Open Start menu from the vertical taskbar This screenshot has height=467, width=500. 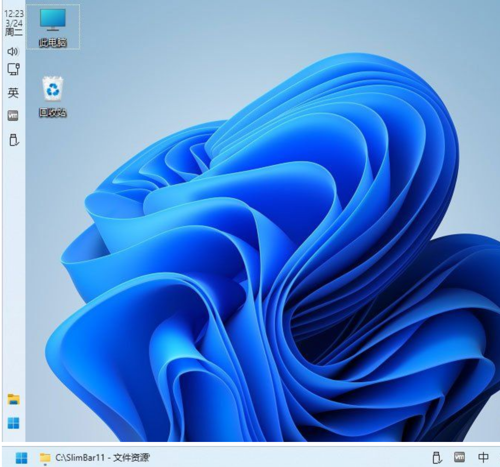coord(13,423)
